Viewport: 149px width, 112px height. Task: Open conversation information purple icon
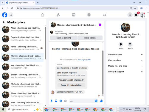coord(100,25)
